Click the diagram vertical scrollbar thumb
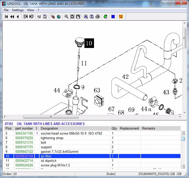 click(184, 38)
